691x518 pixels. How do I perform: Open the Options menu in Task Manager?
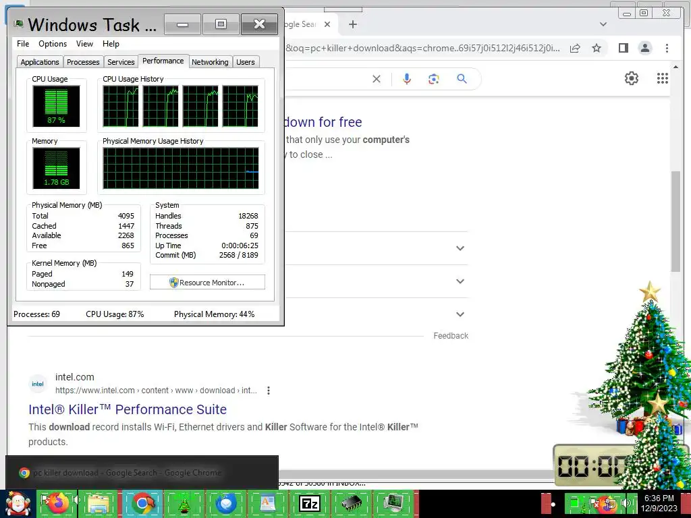[53, 44]
